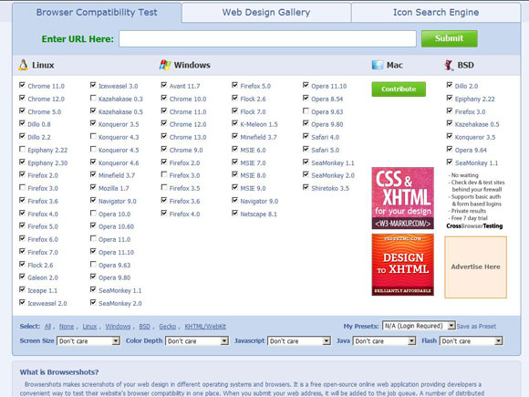Click Linux Firefox 7.0 label
Screen dimensions: 529x397
43,252
